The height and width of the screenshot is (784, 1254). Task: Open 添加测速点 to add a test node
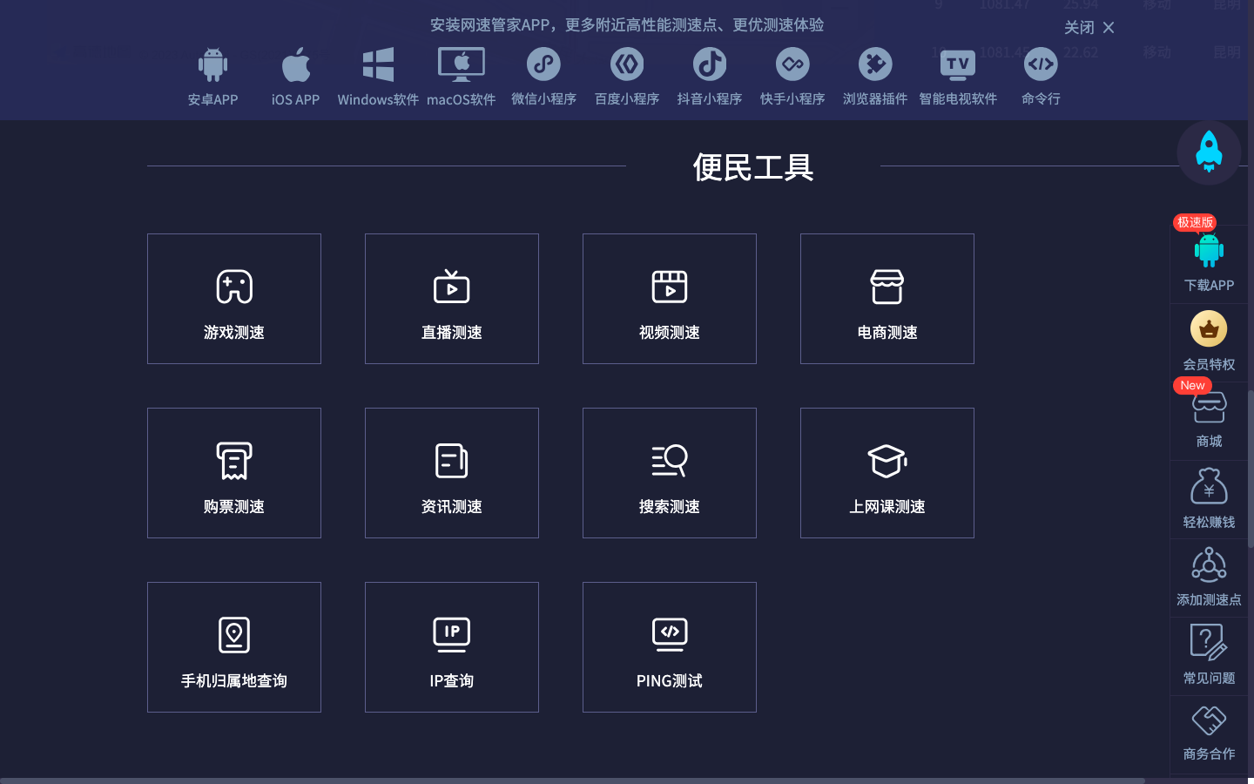click(x=1209, y=577)
